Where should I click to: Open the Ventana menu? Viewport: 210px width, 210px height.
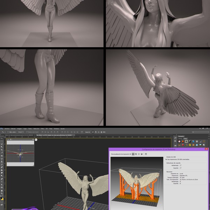[x=56, y=129]
